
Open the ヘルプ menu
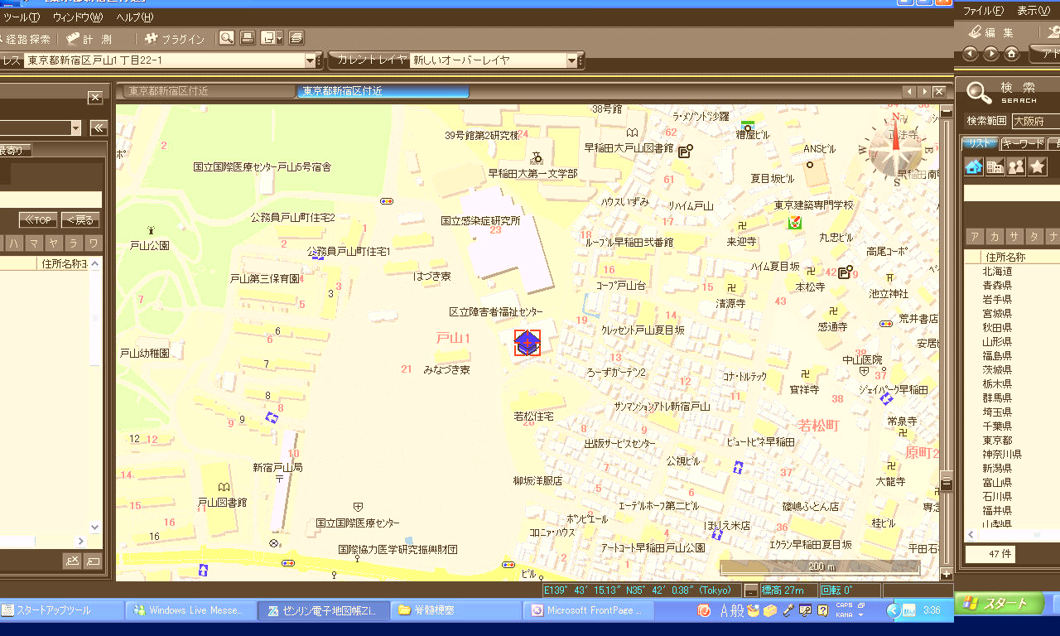pos(134,17)
